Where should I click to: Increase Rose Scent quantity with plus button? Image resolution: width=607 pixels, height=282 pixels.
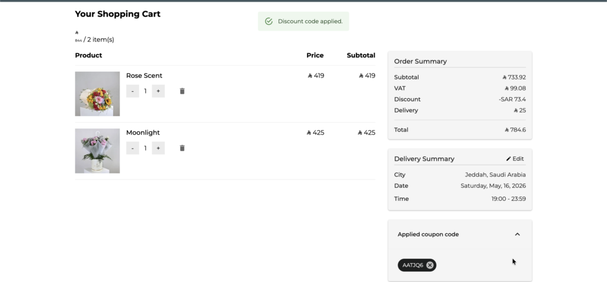click(158, 91)
